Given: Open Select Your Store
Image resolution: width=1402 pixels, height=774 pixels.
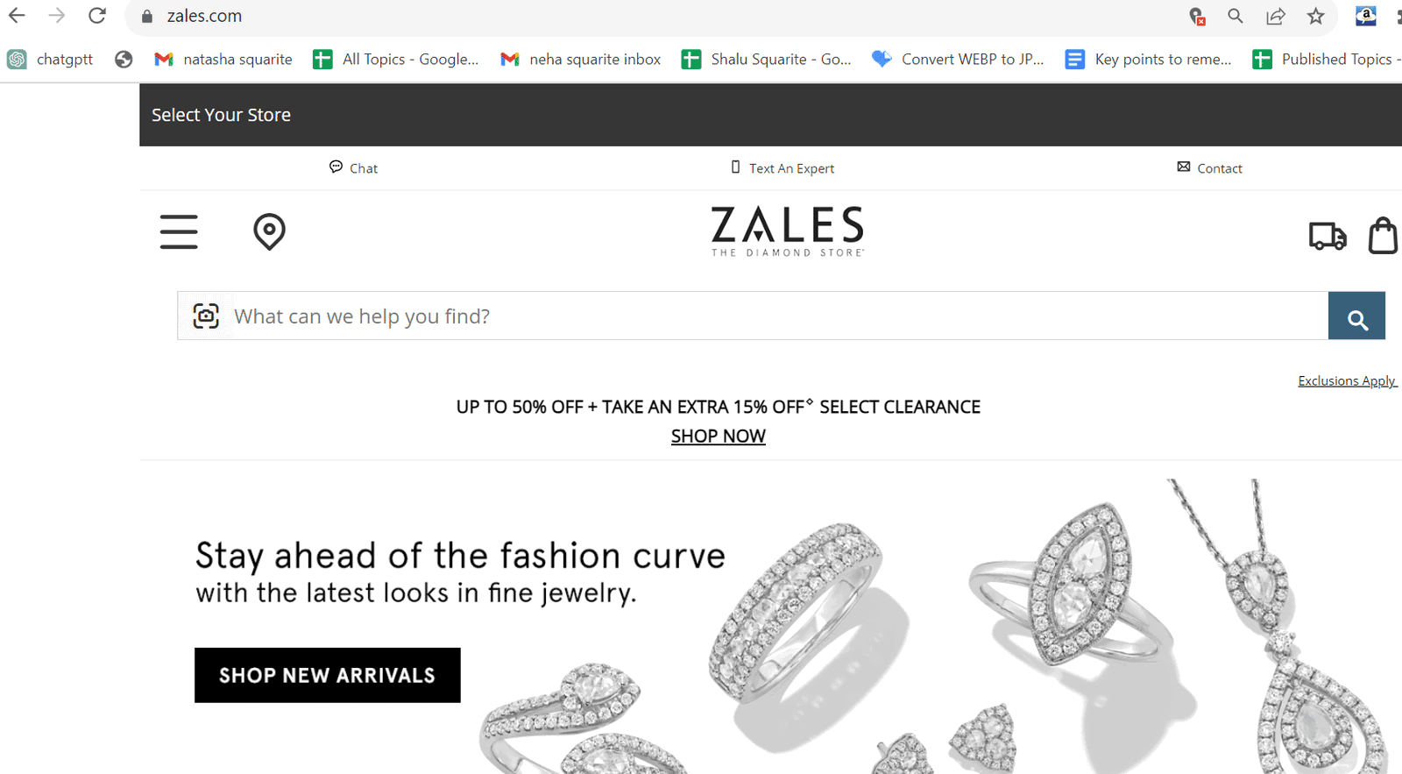Looking at the screenshot, I should (x=221, y=115).
